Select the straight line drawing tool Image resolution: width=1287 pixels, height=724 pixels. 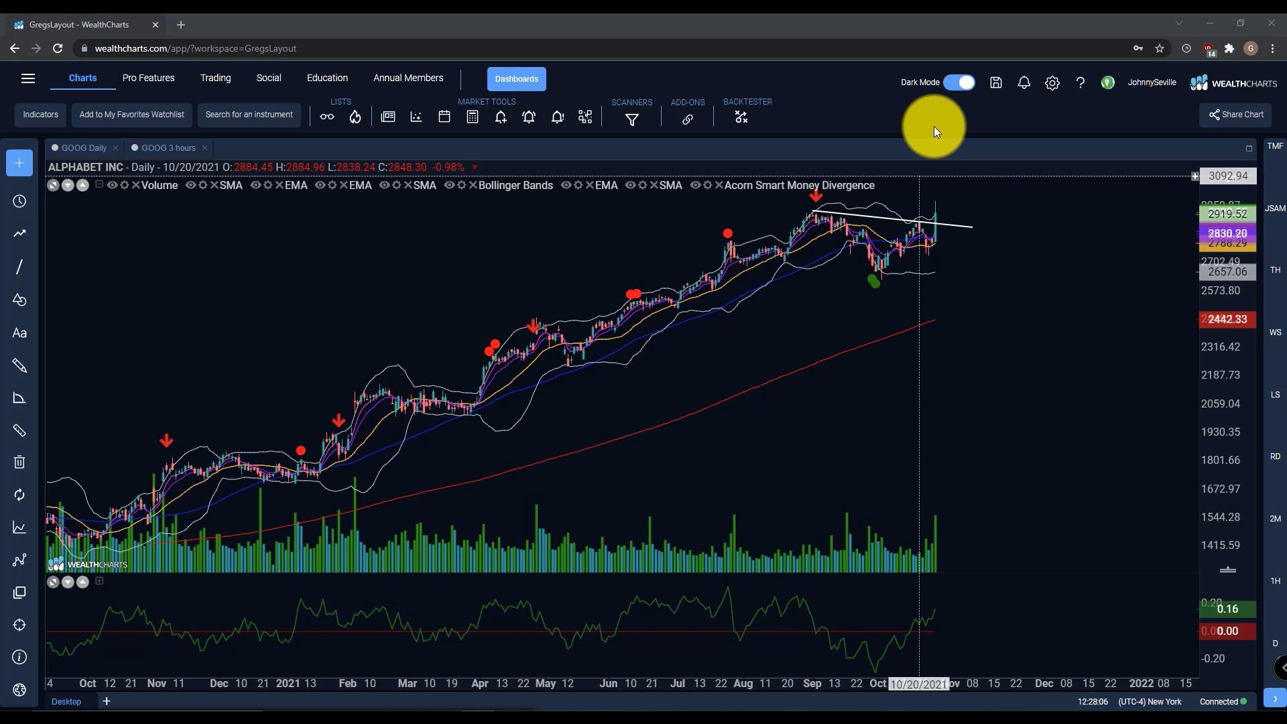click(x=19, y=267)
